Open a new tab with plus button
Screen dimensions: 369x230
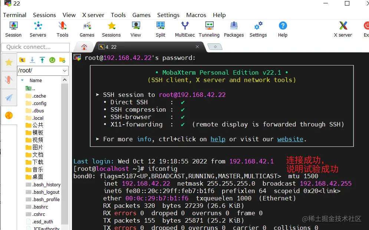tap(215, 47)
